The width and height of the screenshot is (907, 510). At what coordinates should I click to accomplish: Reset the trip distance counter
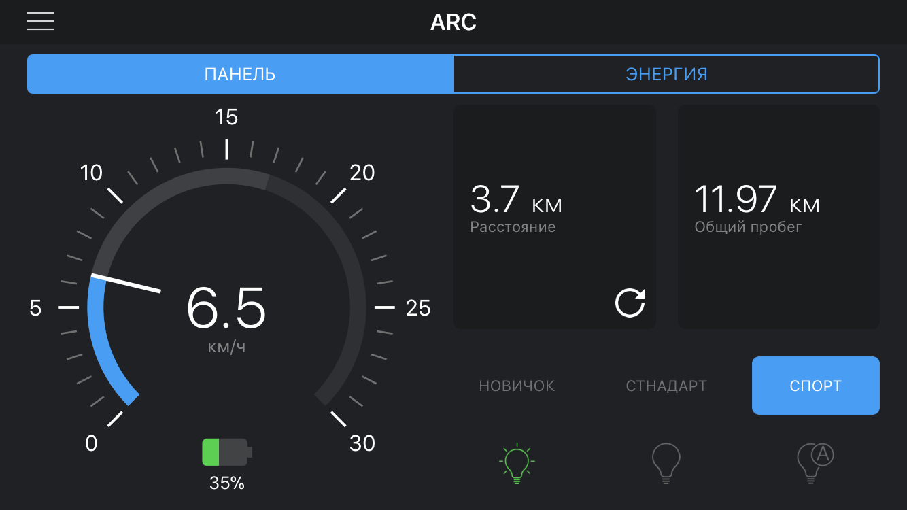click(x=630, y=303)
